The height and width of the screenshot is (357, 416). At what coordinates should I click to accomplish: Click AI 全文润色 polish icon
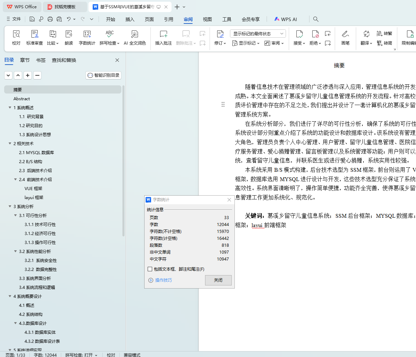tap(135, 34)
